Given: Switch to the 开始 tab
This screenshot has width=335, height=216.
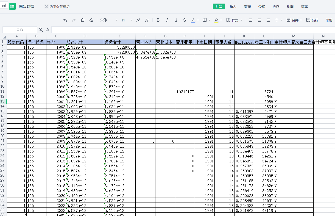Looking at the screenshot, I should click(219, 6).
